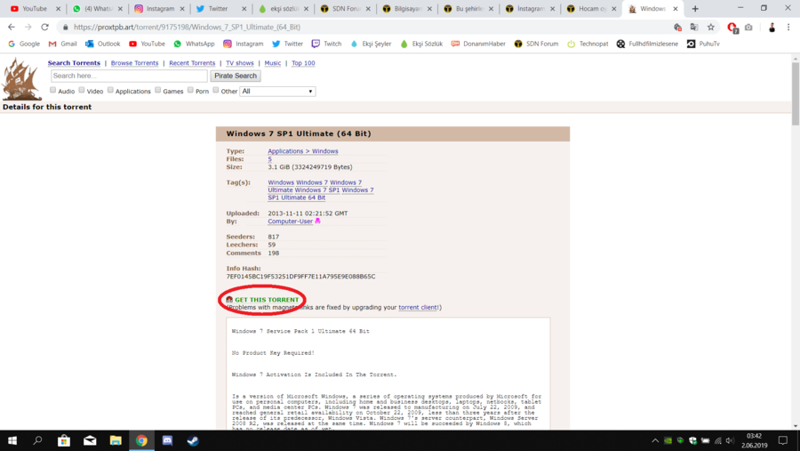Check the Video checkbox
This screenshot has width=800, height=451.
(82, 90)
